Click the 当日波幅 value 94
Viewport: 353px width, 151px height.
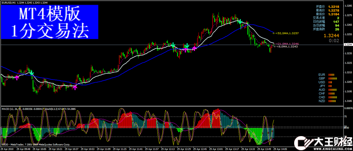pyautogui.click(x=337, y=25)
